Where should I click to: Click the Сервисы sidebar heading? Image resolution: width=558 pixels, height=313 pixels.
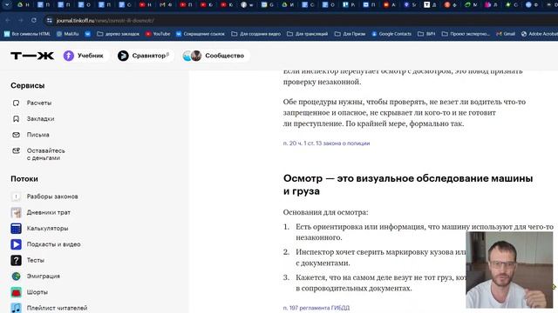point(27,85)
